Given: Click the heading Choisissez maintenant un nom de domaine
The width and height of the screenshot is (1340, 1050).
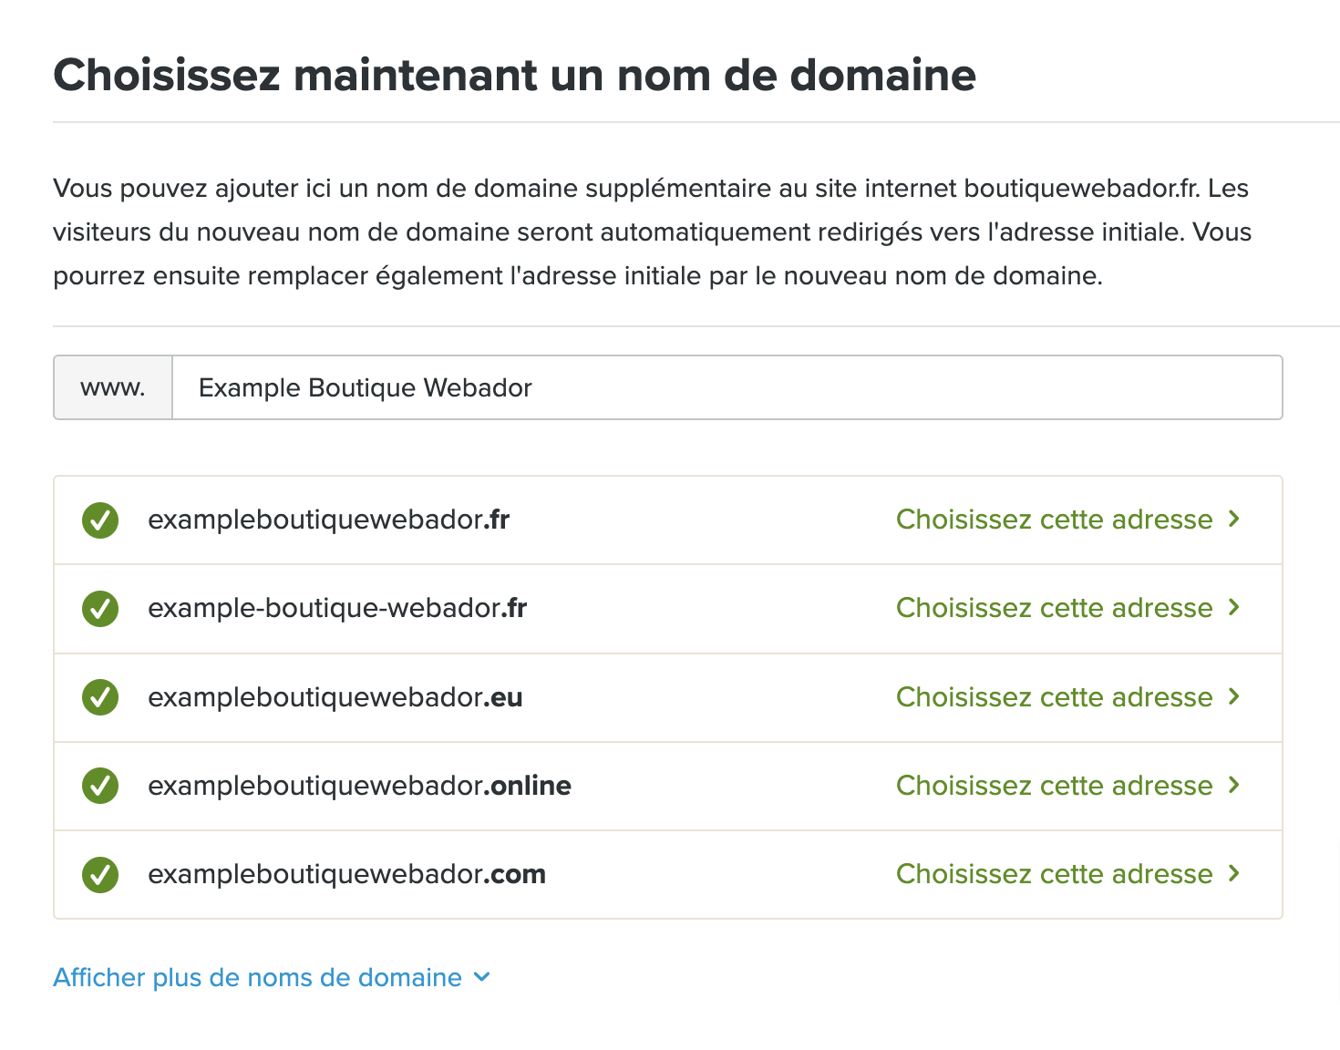Looking at the screenshot, I should point(515,75).
